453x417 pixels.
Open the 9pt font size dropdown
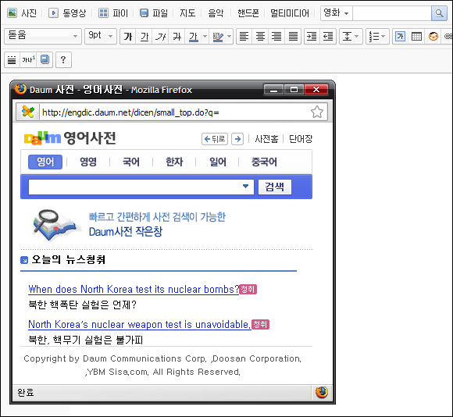[x=101, y=36]
